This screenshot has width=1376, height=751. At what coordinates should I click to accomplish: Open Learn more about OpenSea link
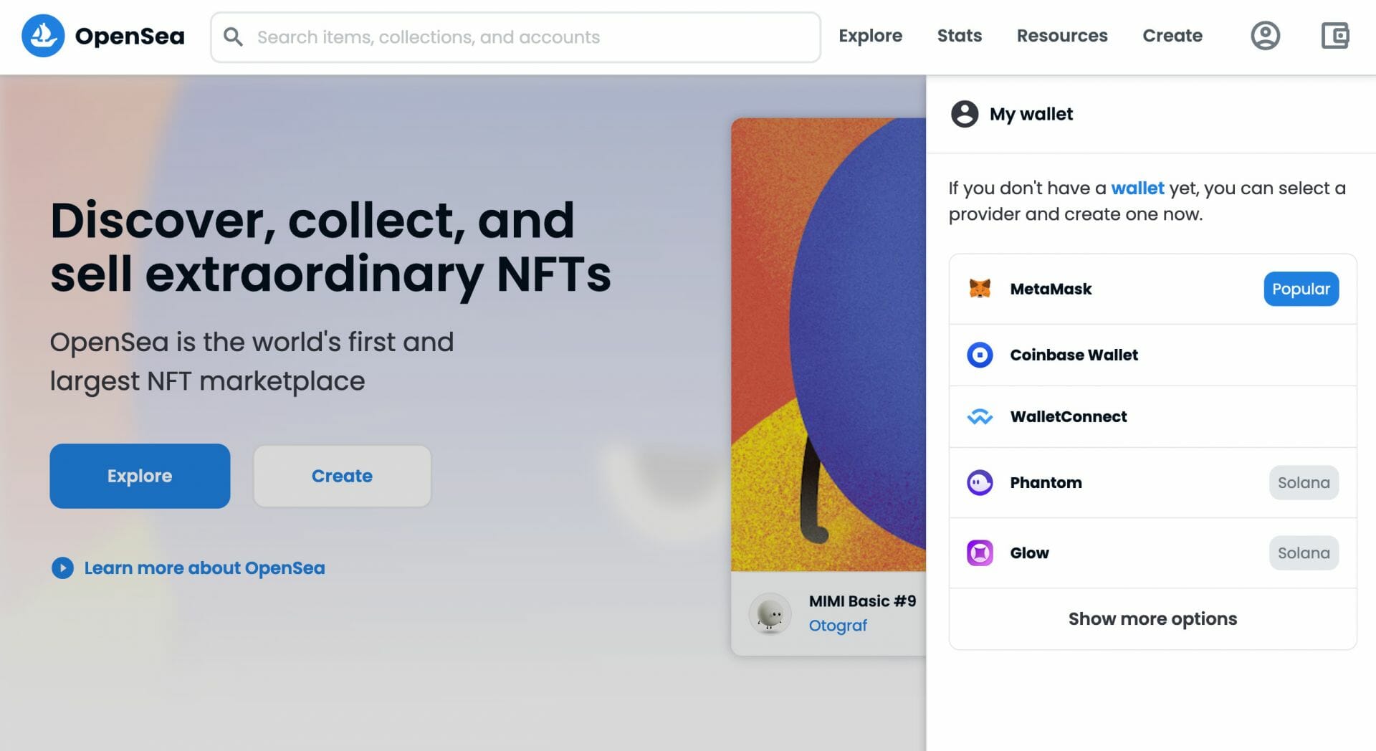click(204, 568)
